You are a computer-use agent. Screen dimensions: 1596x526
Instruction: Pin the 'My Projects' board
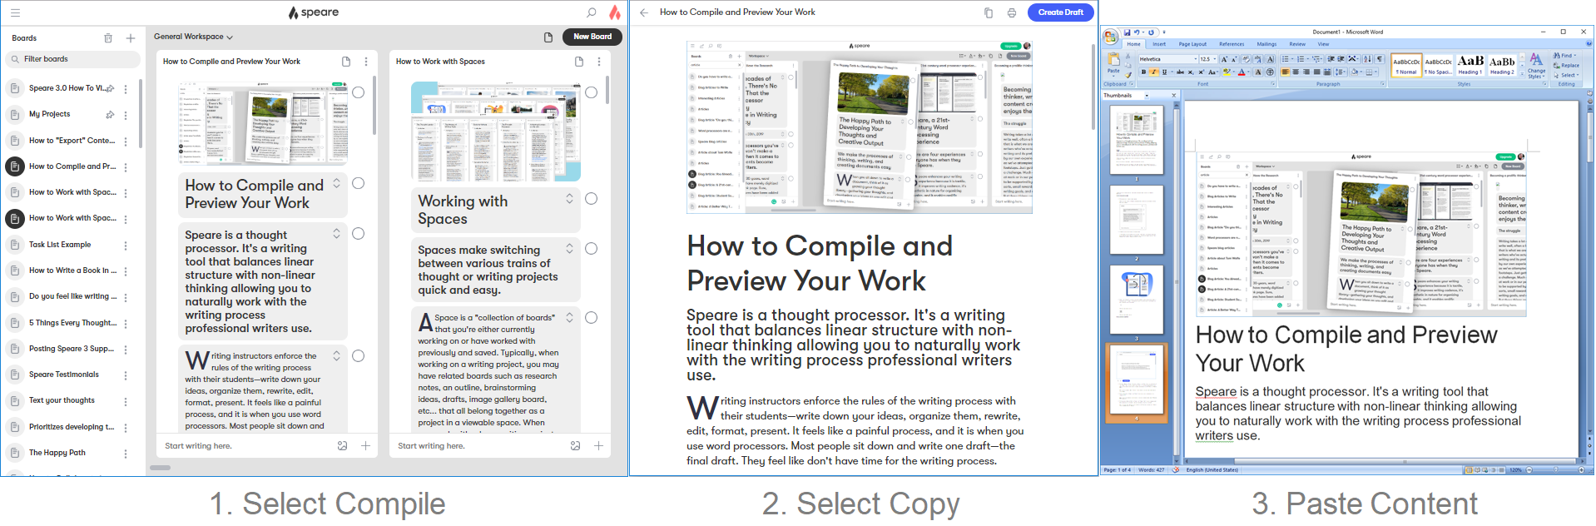click(110, 115)
